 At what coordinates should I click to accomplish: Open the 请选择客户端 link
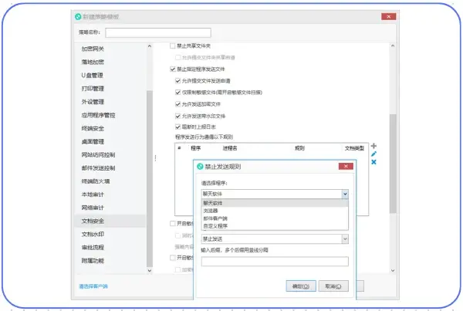click(x=93, y=286)
